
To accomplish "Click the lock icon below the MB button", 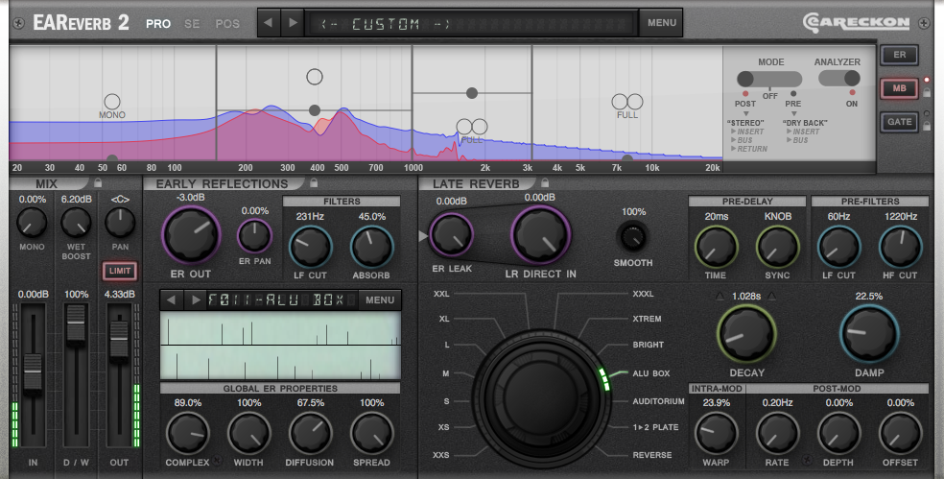I will [x=927, y=92].
